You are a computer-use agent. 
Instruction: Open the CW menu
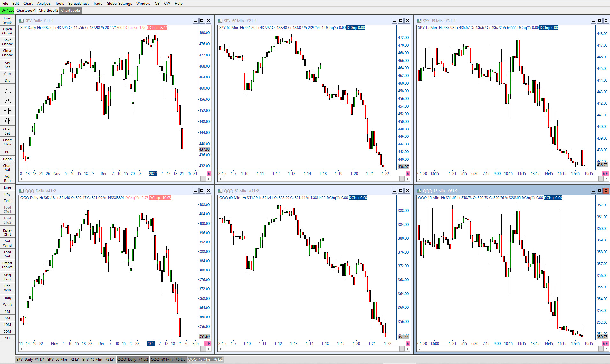pos(167,4)
